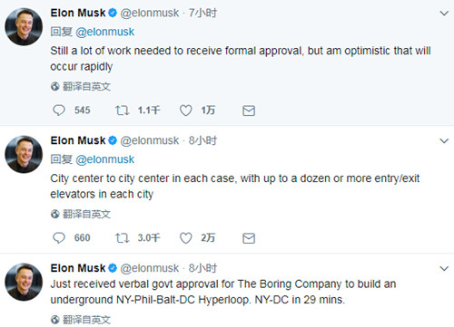Open the 7小时 timestamp on first tweet

(x=202, y=13)
